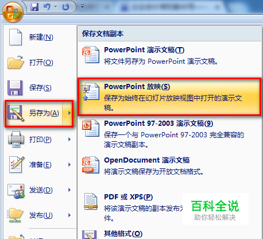This screenshot has height=239, width=263.
Task: Click the Save floppy icon in Quick Access Toolbar
Action: pos(34,7)
